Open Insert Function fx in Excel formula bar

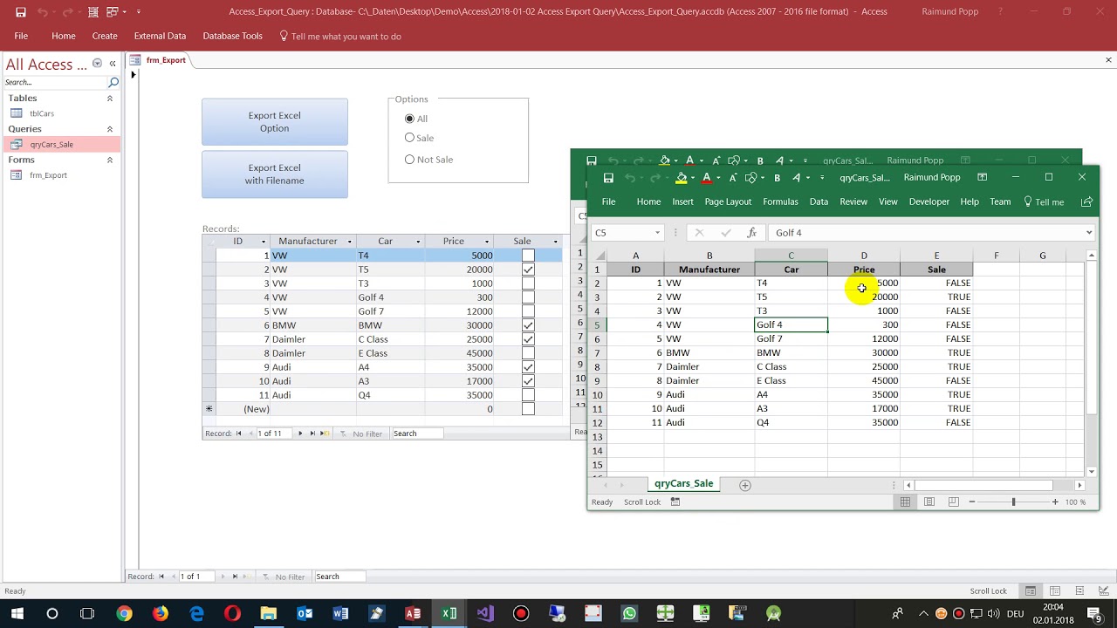(751, 233)
